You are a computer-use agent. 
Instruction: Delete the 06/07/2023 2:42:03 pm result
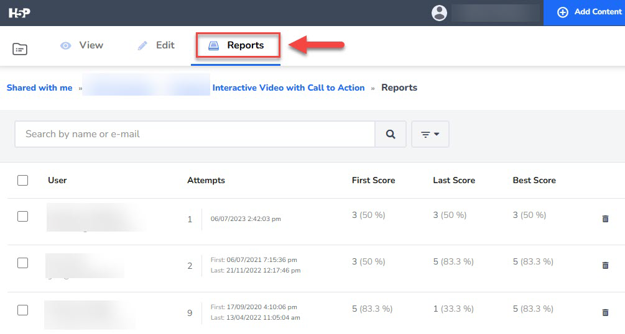pyautogui.click(x=605, y=219)
